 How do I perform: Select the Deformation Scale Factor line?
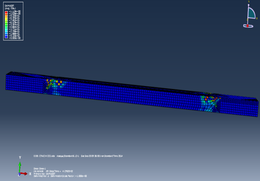(x=60, y=176)
